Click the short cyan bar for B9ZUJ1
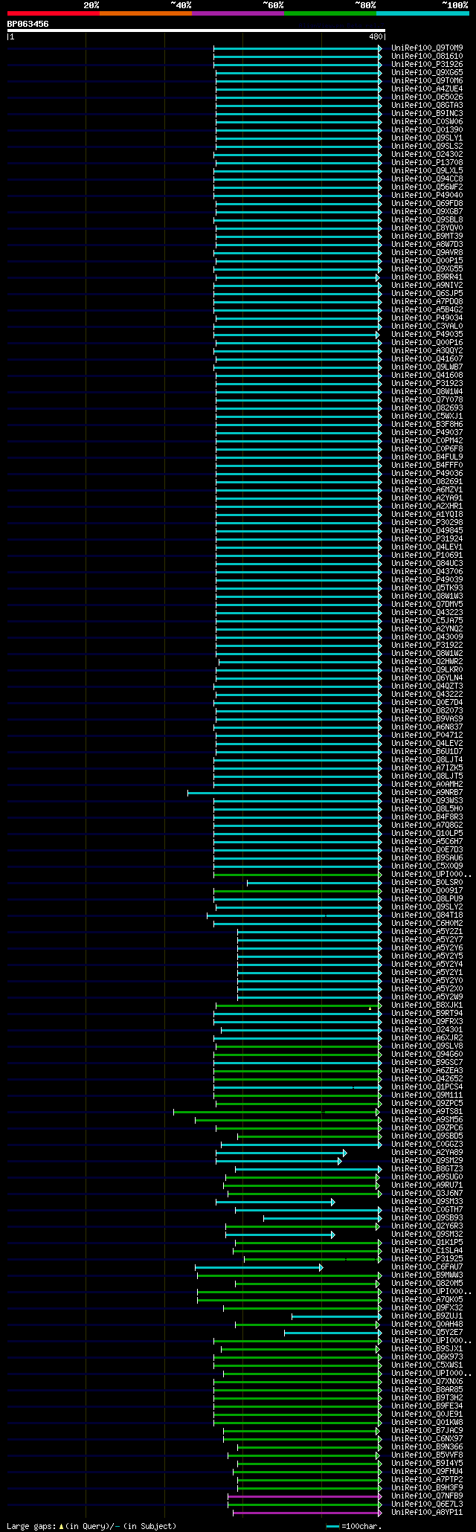 pyautogui.click(x=337, y=1316)
